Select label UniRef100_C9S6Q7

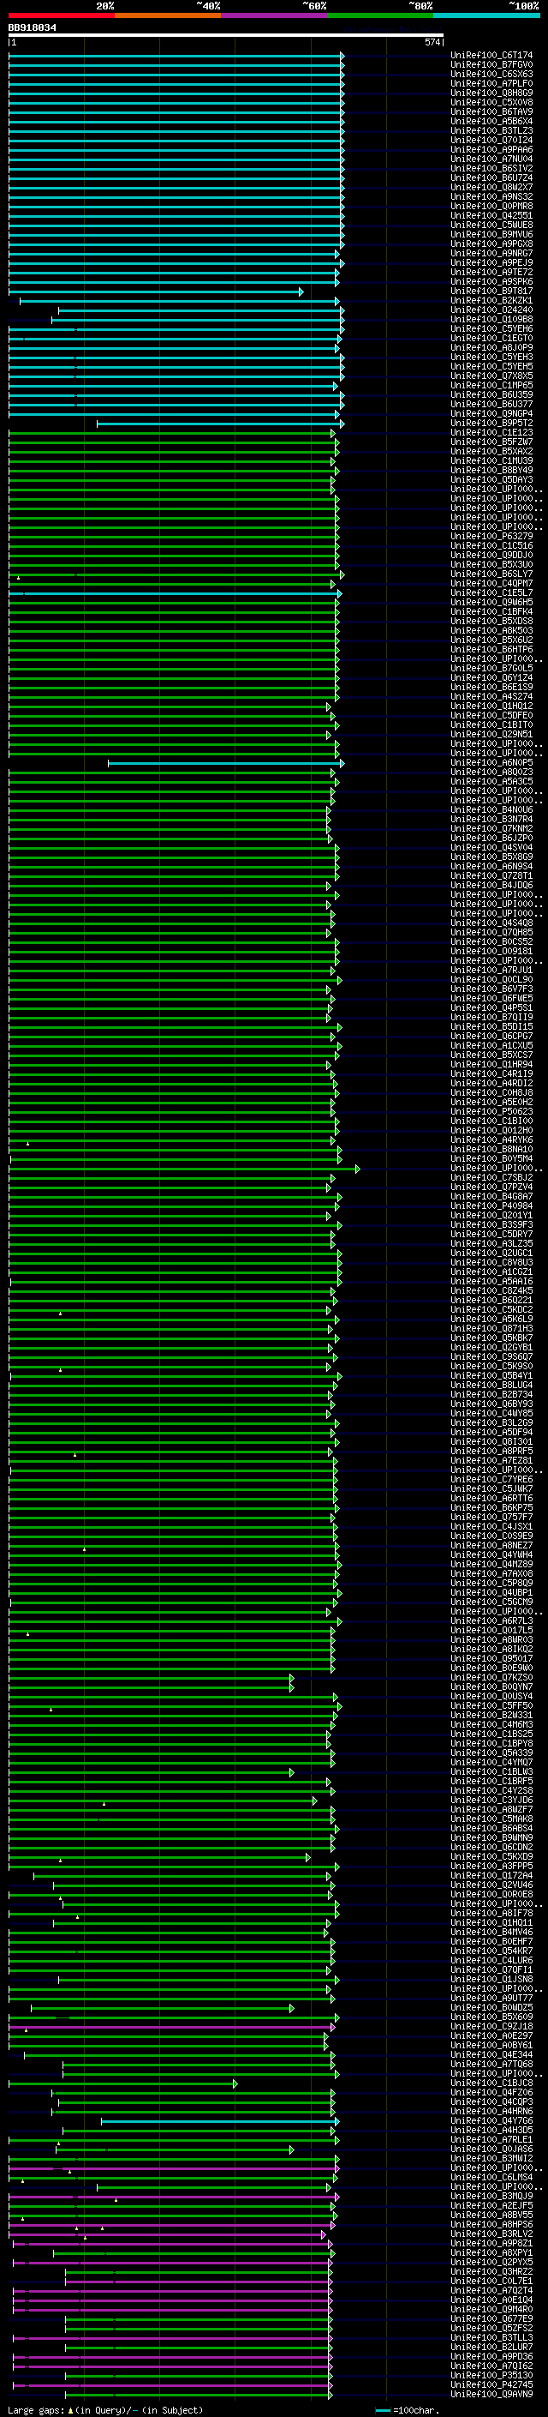491,1356
